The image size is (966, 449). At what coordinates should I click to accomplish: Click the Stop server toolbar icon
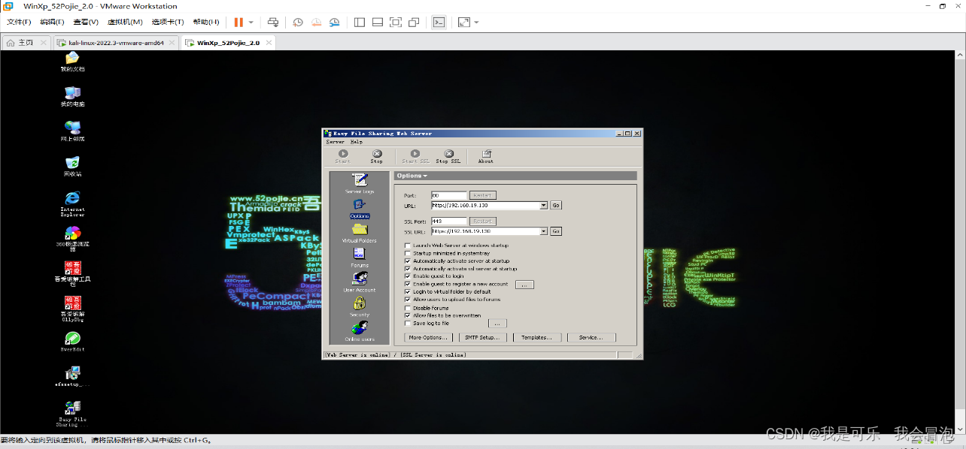(x=377, y=155)
